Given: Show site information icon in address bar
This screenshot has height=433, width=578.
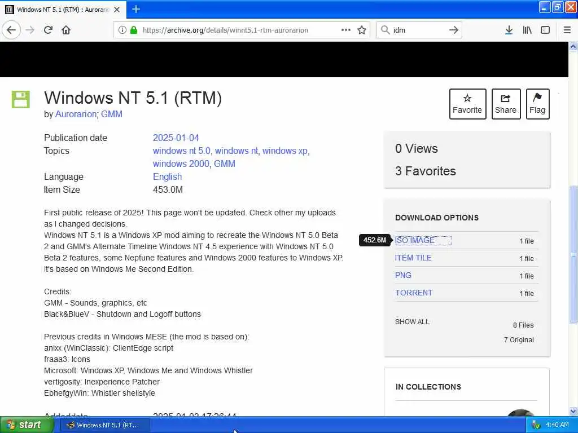Looking at the screenshot, I should [x=122, y=30].
